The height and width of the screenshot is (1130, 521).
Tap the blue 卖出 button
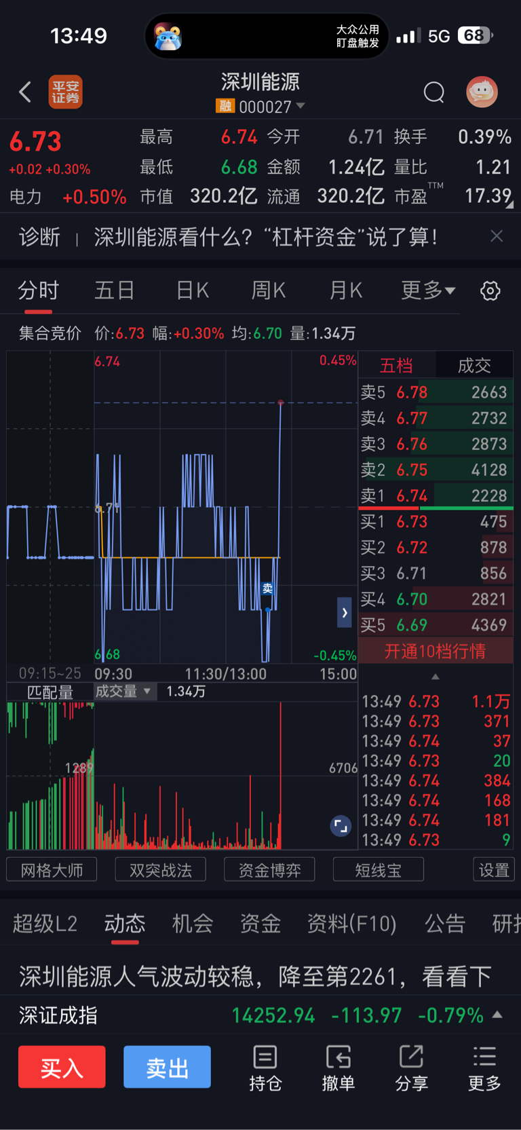pyautogui.click(x=167, y=1068)
